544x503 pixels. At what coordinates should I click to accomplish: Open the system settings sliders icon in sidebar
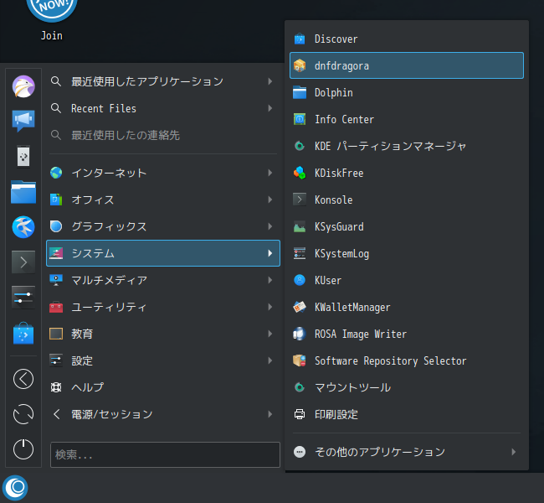tap(23, 298)
